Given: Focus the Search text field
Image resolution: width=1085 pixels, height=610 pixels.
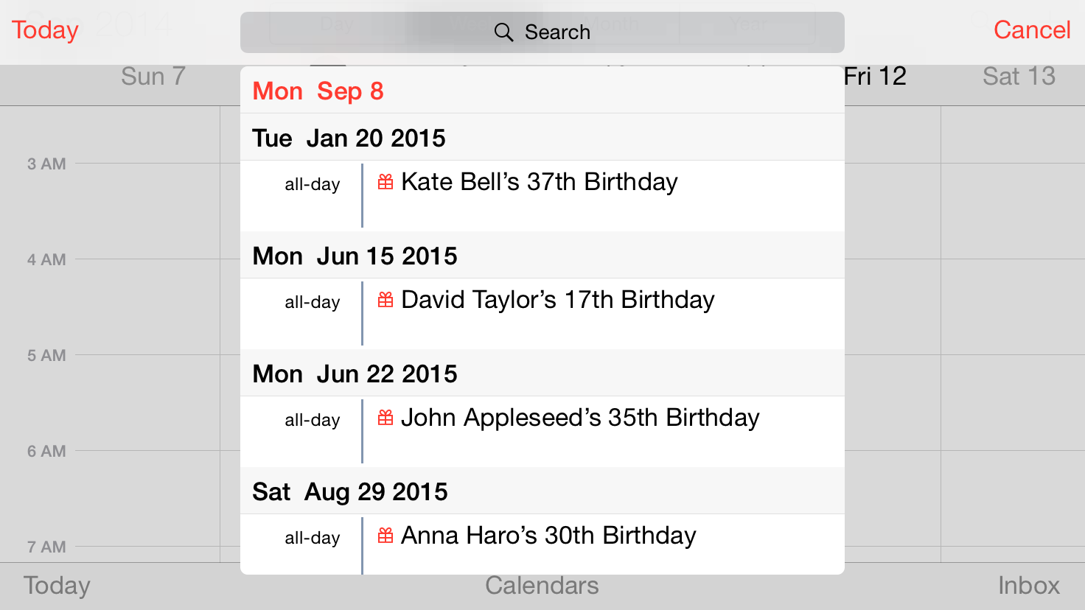Looking at the screenshot, I should tap(557, 32).
